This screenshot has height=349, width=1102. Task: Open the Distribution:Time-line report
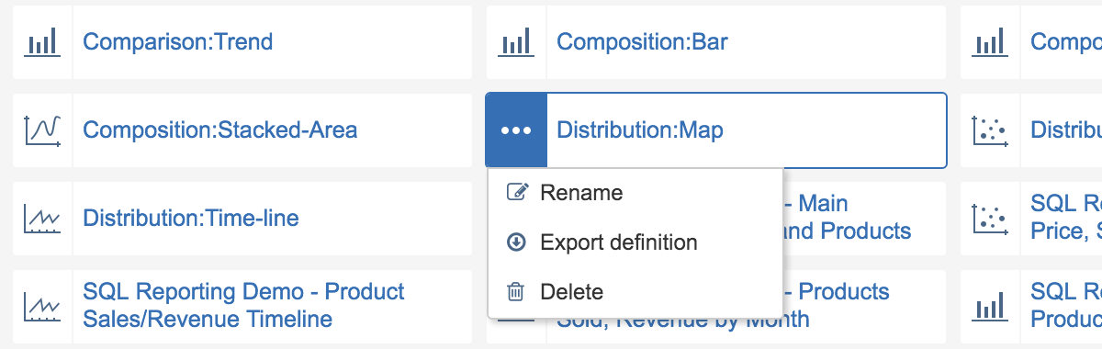(x=191, y=219)
